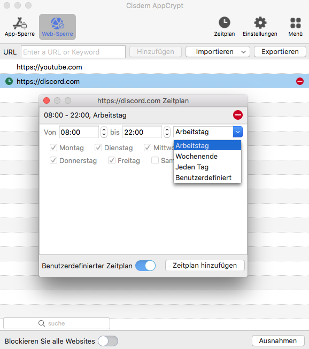Choose Benutzerdefiniert from the list
This screenshot has width=309, height=349.
207,177
